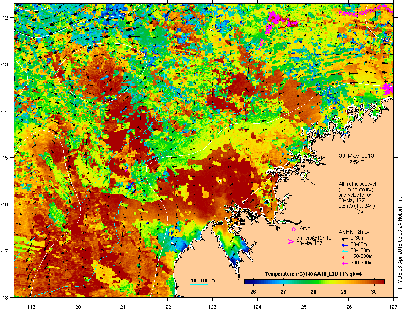403x311 pixels.
Task: Click the longitude axis label 125
Action: (303, 306)
